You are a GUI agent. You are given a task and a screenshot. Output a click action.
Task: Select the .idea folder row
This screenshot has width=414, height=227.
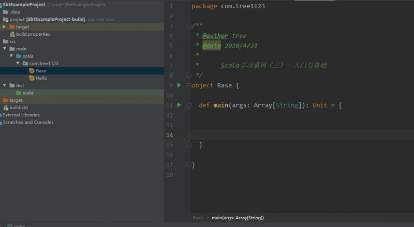coord(82,12)
